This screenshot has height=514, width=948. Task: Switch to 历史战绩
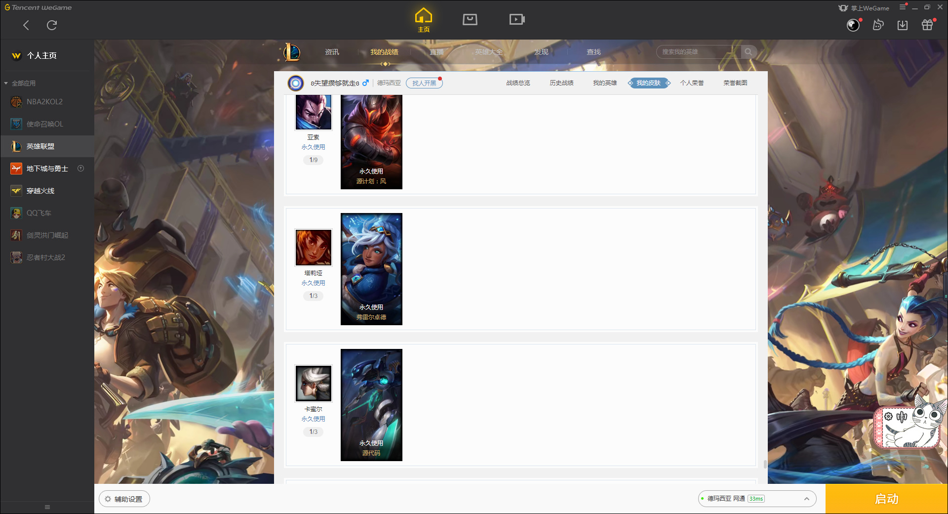click(x=561, y=83)
